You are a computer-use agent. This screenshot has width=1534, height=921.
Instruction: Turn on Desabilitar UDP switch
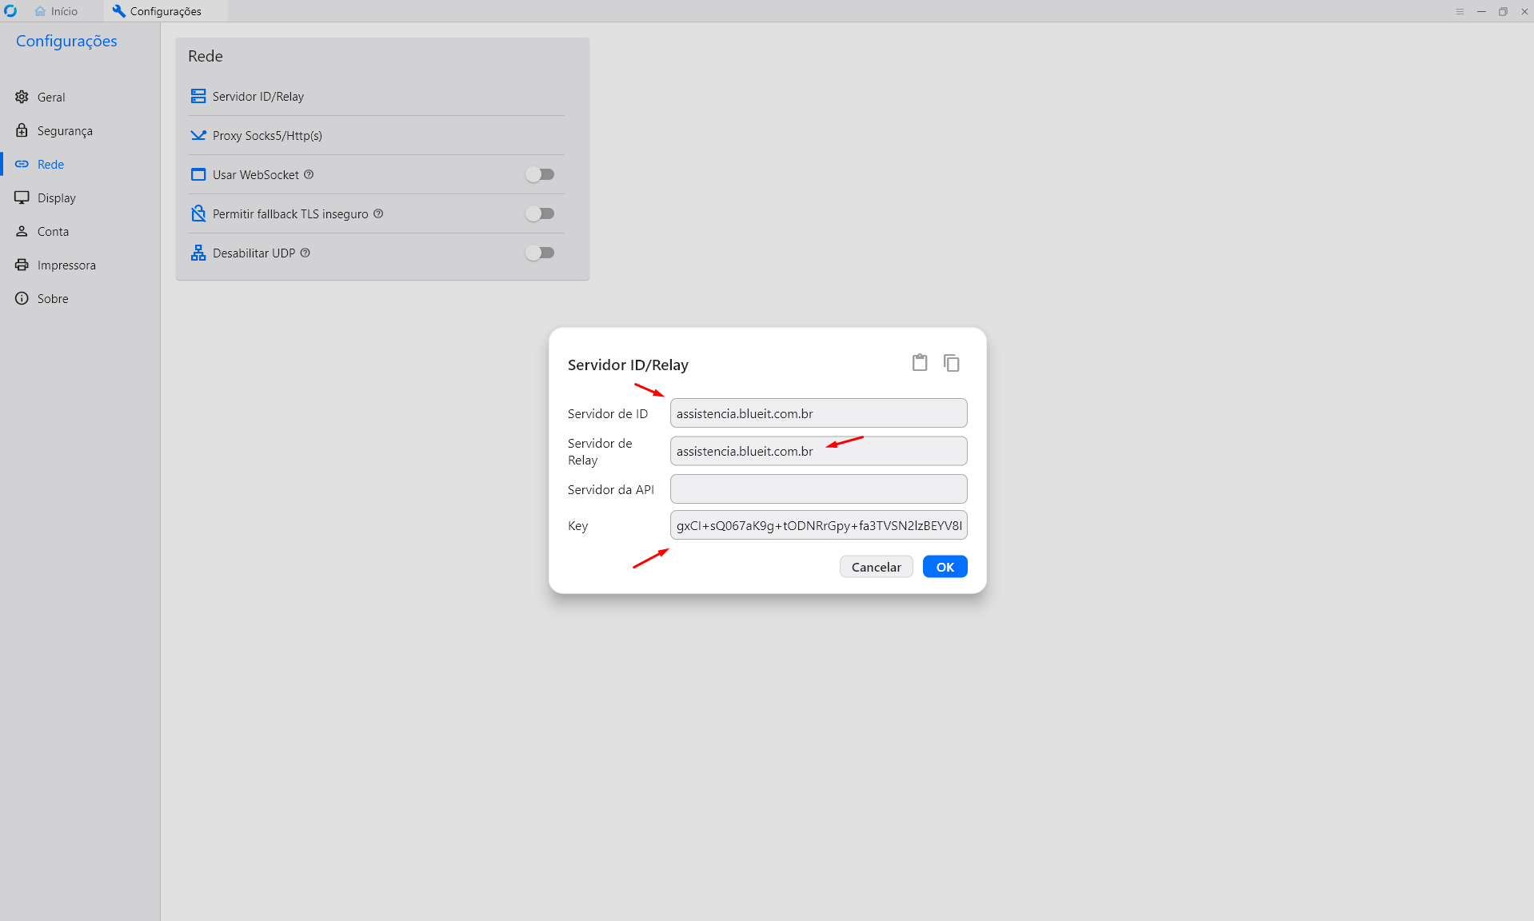point(540,253)
